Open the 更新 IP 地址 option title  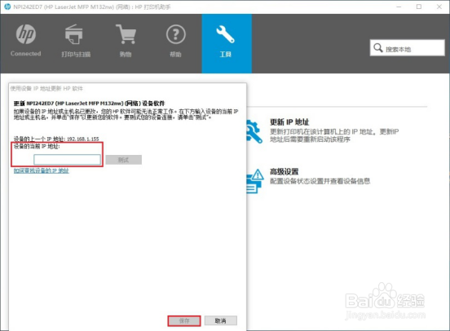click(x=289, y=122)
